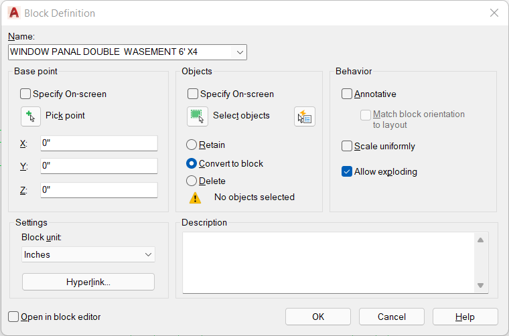509x336 pixels.
Task: Click the X base point input field
Action: [99, 143]
